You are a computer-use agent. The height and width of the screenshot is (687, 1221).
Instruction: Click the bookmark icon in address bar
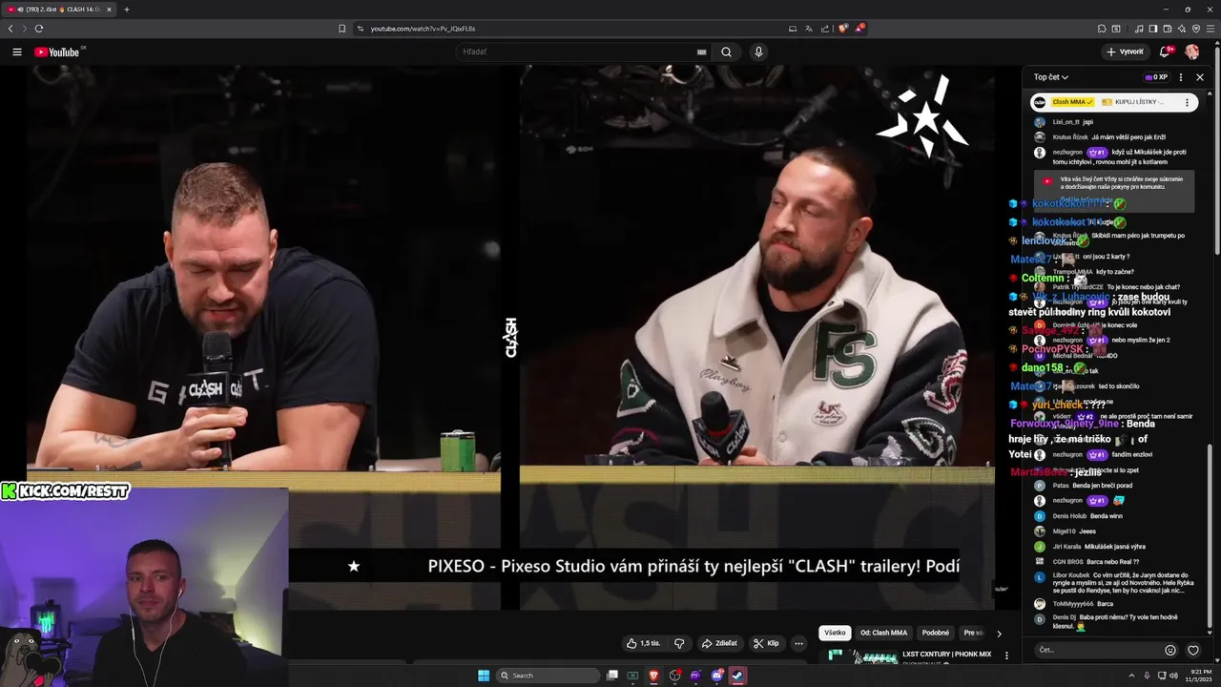click(x=341, y=29)
